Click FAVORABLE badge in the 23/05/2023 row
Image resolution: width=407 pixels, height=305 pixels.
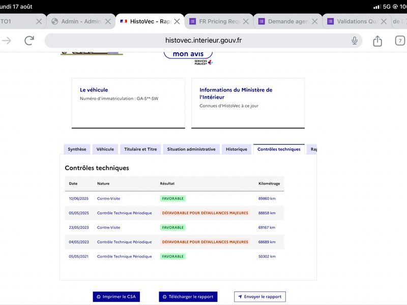(x=173, y=227)
